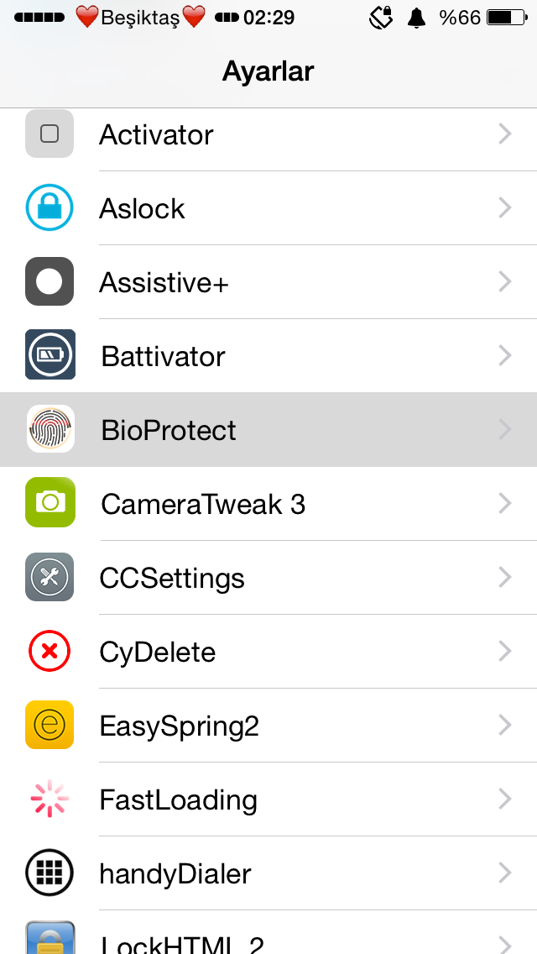Tap the pink FastLoading spinner icon
This screenshot has height=954, width=537.
50,799
